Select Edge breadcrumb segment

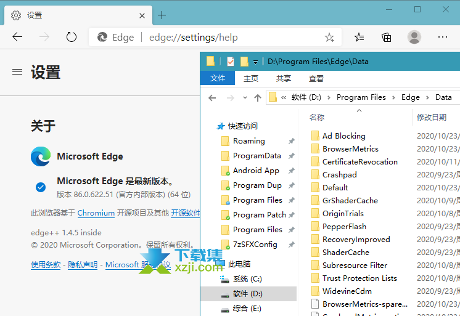(x=411, y=97)
